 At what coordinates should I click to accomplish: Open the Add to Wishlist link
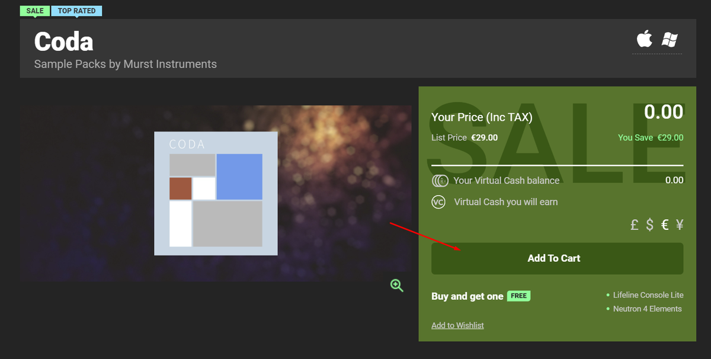(x=457, y=325)
